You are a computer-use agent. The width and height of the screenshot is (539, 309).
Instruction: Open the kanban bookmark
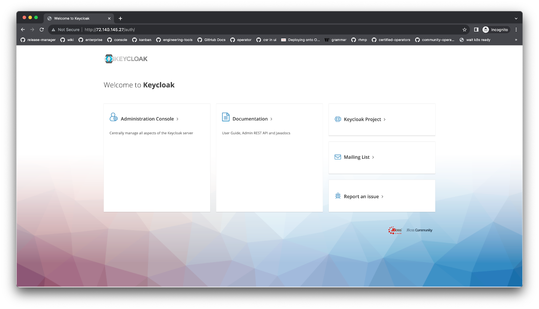click(x=142, y=40)
